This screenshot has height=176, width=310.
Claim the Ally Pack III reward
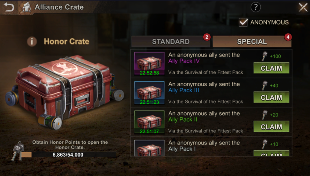271,97
